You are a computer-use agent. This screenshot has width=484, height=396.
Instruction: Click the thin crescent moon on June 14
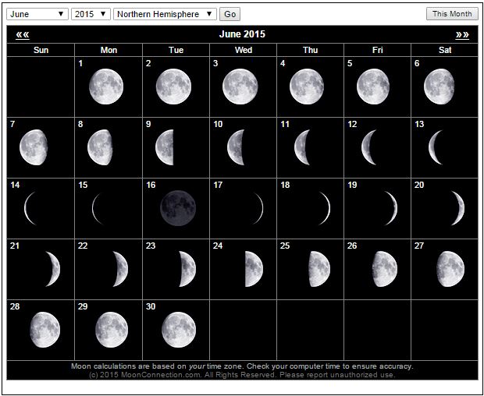tap(31, 207)
